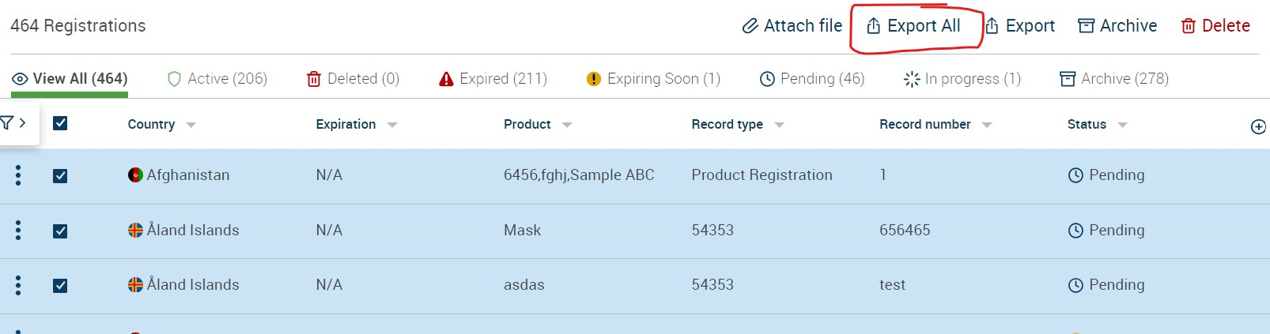This screenshot has height=334, width=1270.
Task: Switch to the View All (464) tab
Action: (70, 79)
